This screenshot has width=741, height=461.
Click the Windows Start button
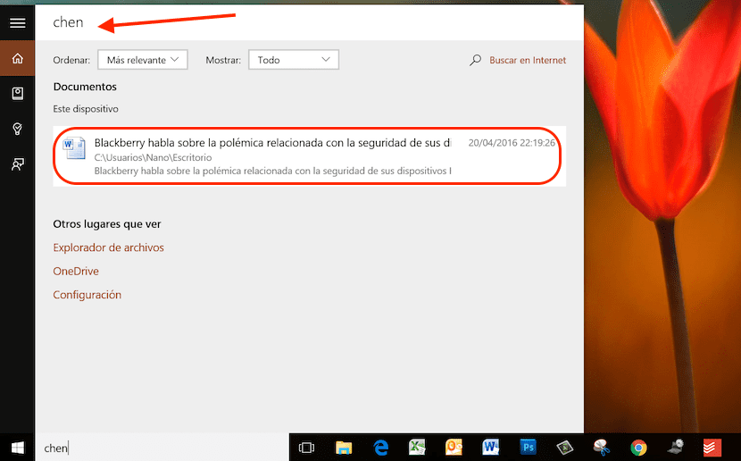click(x=18, y=448)
